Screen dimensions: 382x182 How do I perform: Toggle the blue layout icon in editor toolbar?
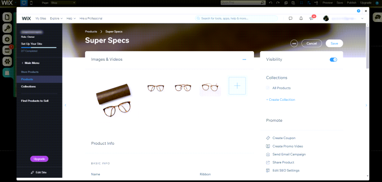coord(308,3)
